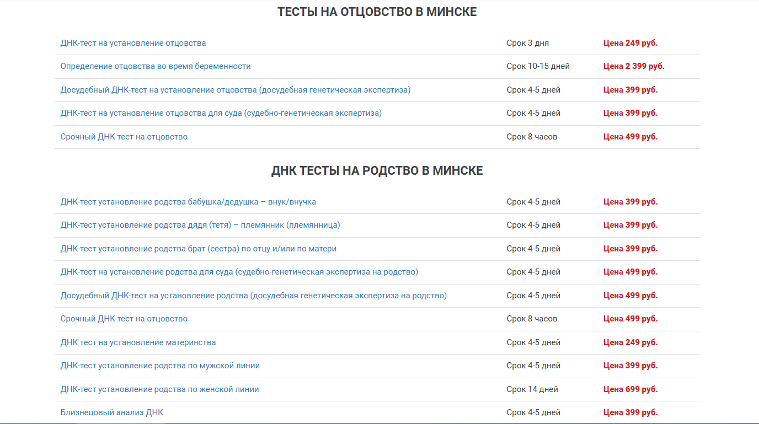Screen dimensions: 759x424
Task: Open ДНК-тест на установление отцовства для суда
Action: click(x=221, y=113)
